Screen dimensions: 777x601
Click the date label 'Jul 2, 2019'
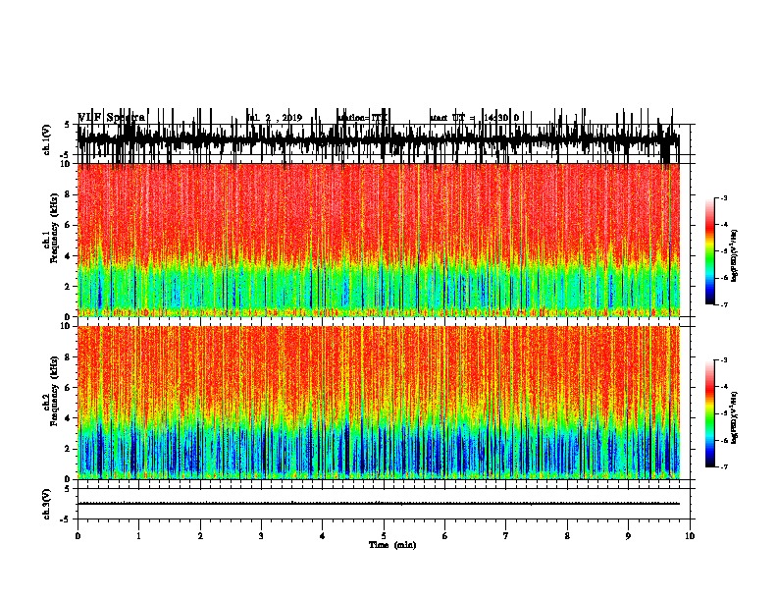pos(274,118)
